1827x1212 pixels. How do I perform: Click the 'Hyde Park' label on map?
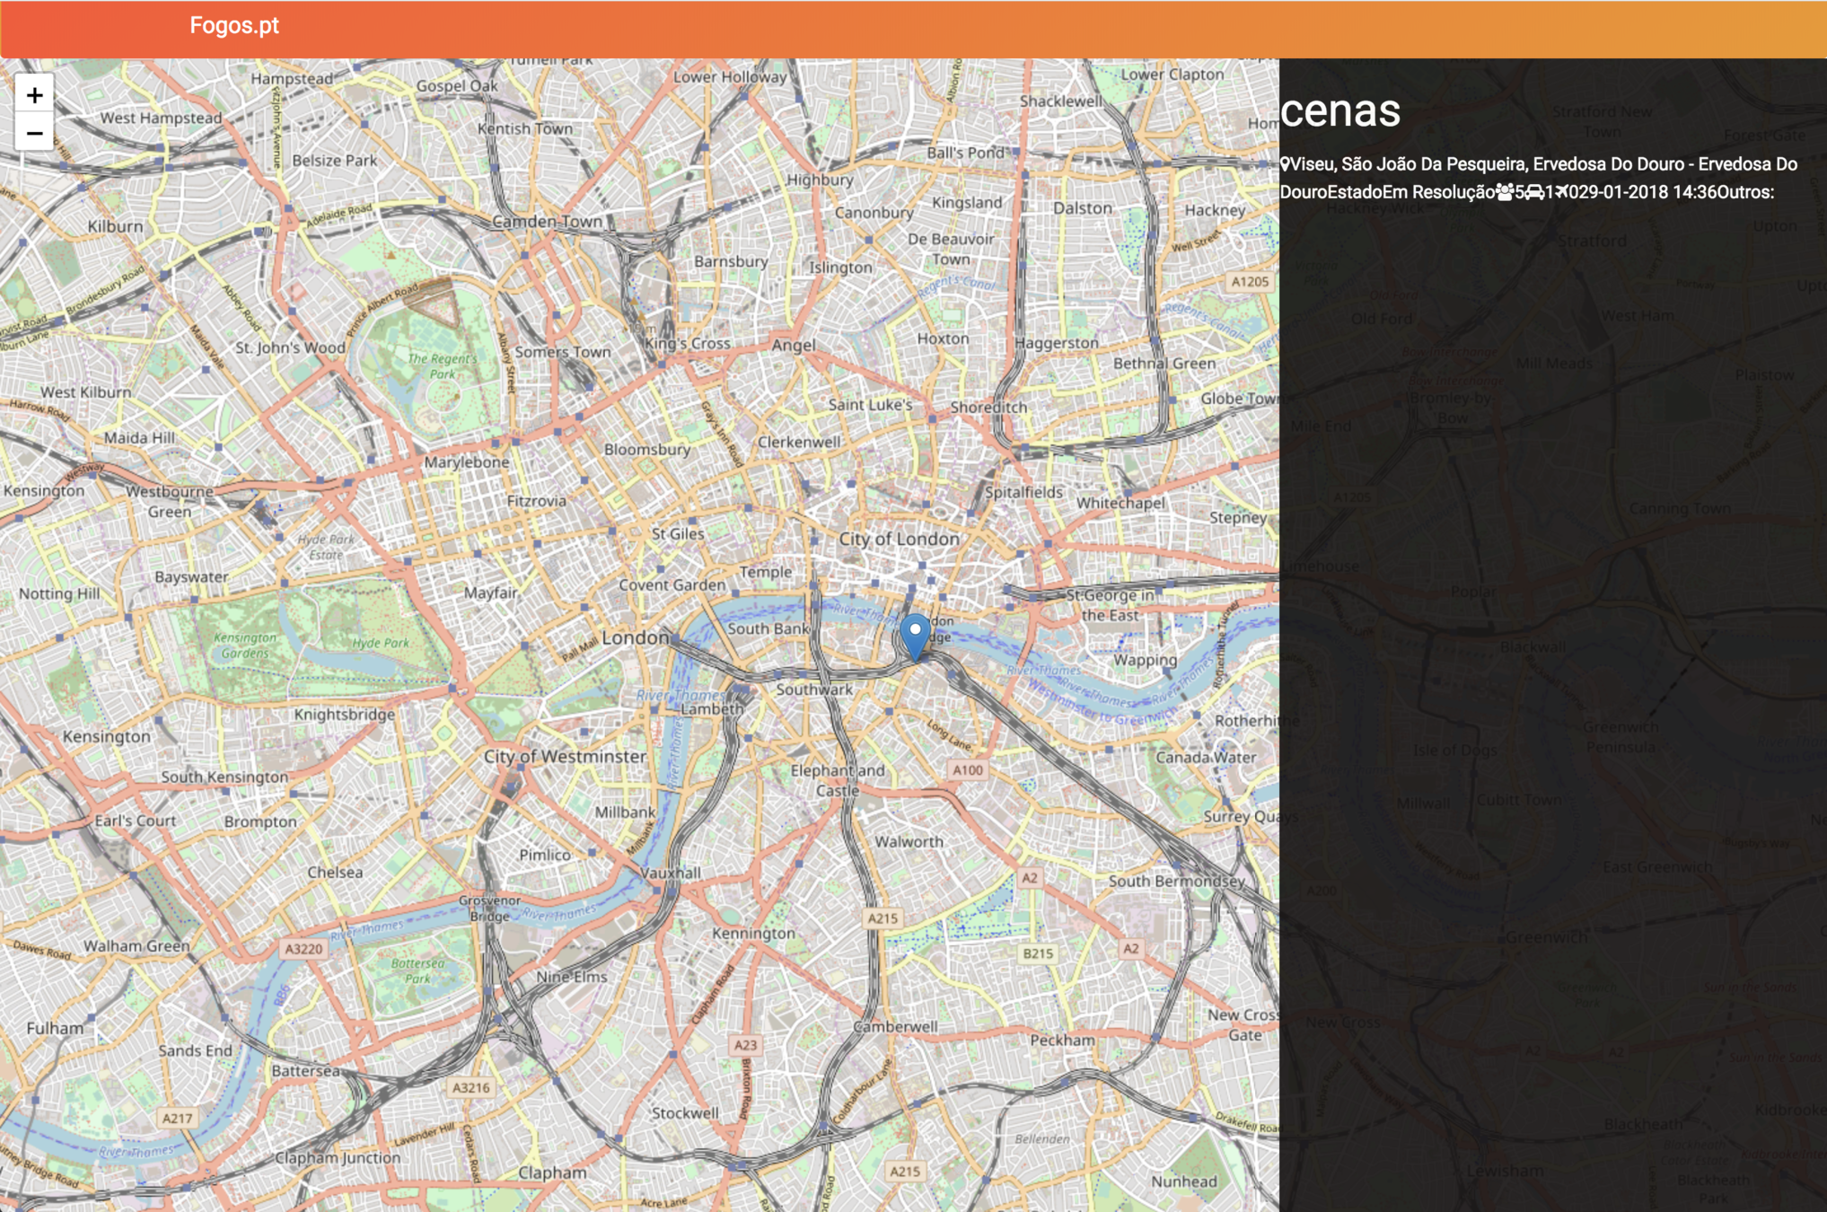click(380, 643)
